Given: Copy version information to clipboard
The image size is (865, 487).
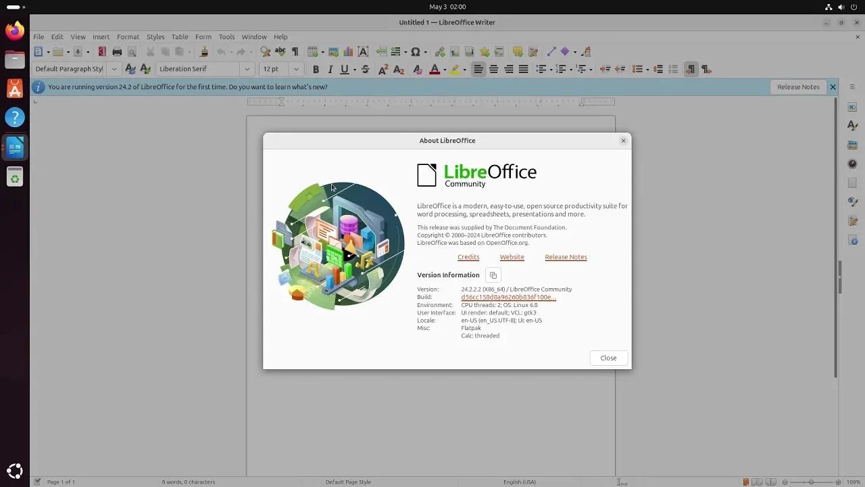Looking at the screenshot, I should [x=493, y=275].
